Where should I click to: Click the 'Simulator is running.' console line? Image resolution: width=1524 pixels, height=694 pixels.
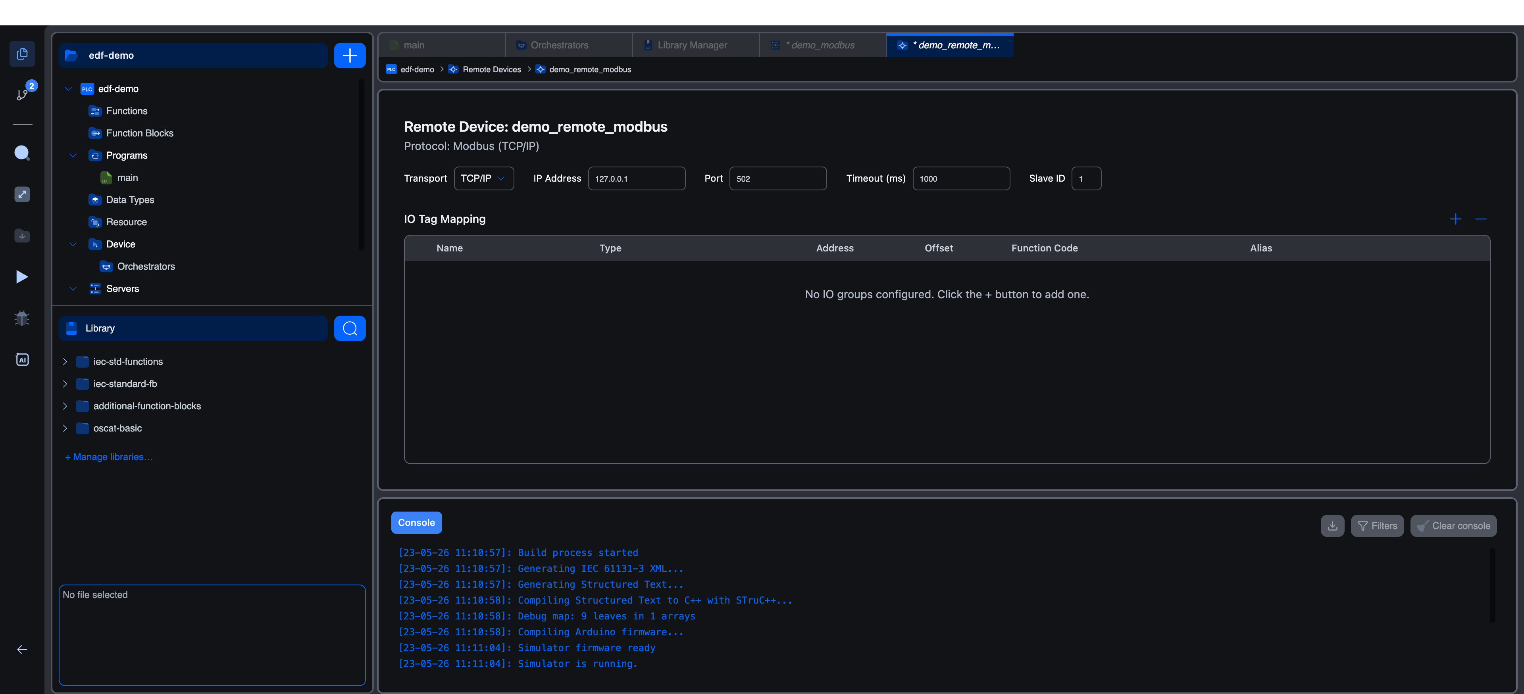click(x=518, y=664)
